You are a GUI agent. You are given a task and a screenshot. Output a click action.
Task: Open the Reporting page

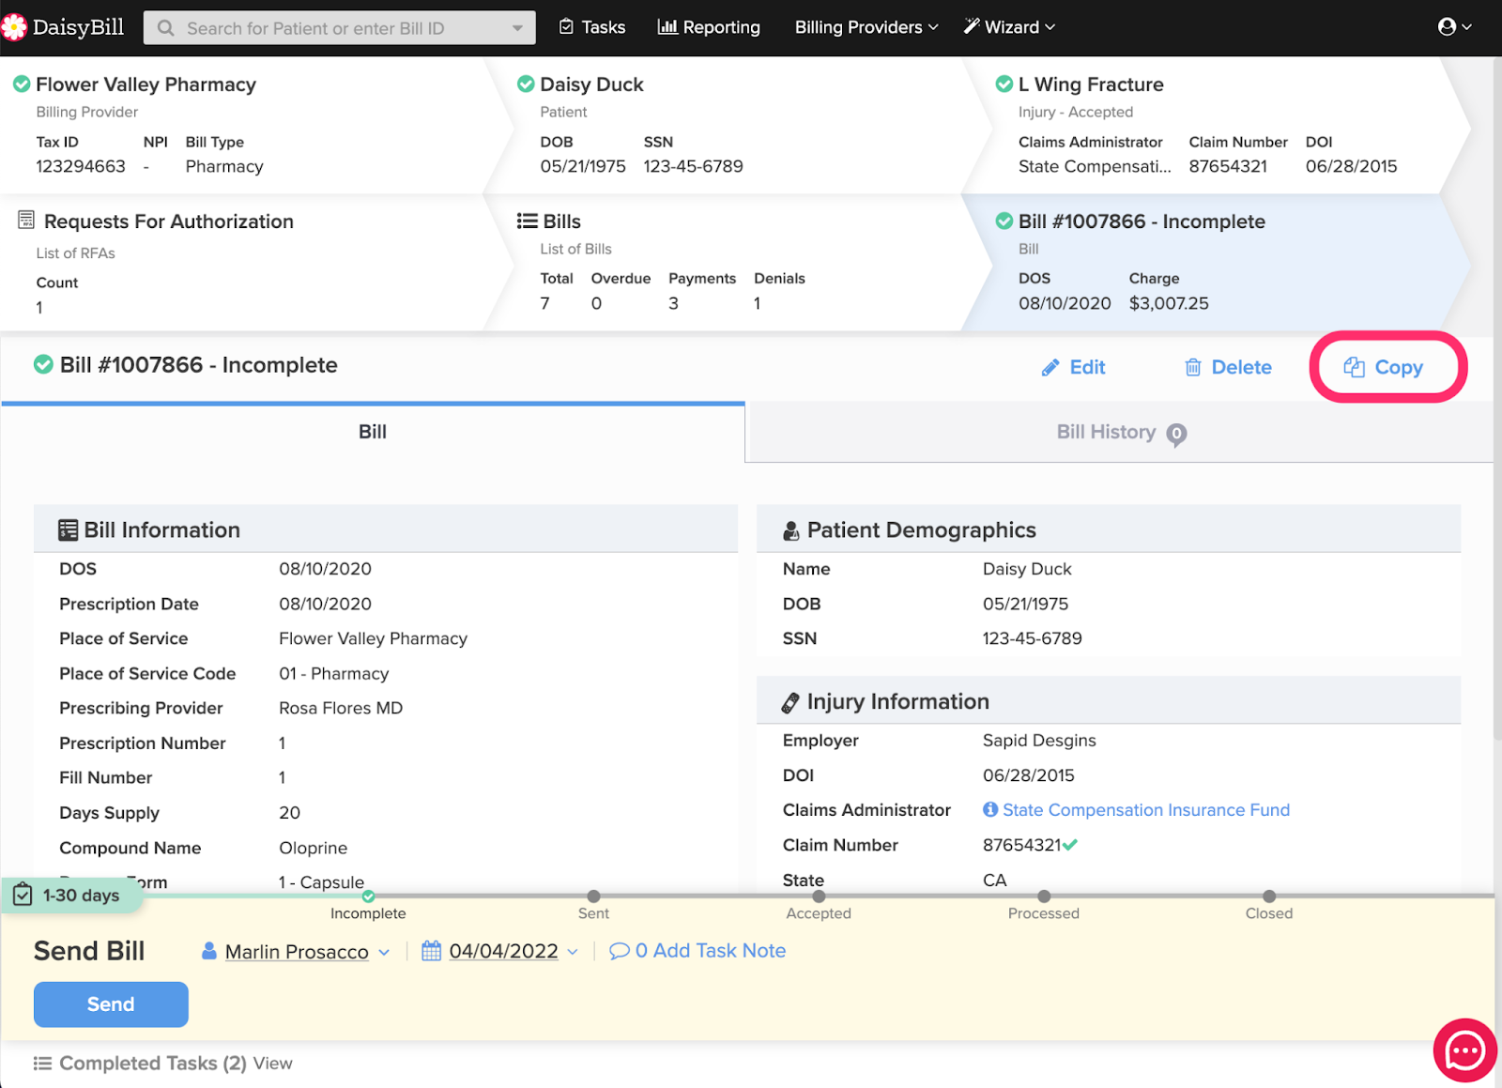[x=709, y=27]
